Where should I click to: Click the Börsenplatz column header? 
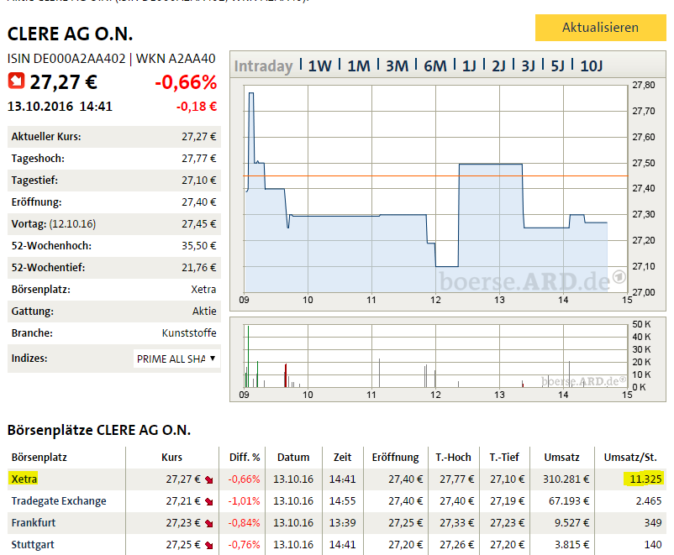pyautogui.click(x=39, y=457)
